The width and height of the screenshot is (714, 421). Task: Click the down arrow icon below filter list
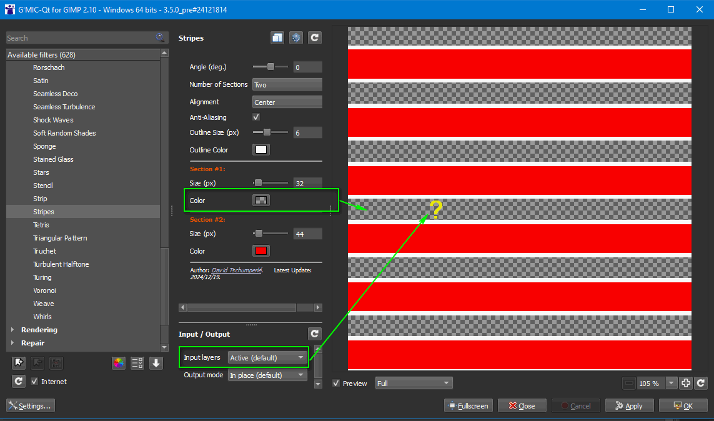[156, 363]
